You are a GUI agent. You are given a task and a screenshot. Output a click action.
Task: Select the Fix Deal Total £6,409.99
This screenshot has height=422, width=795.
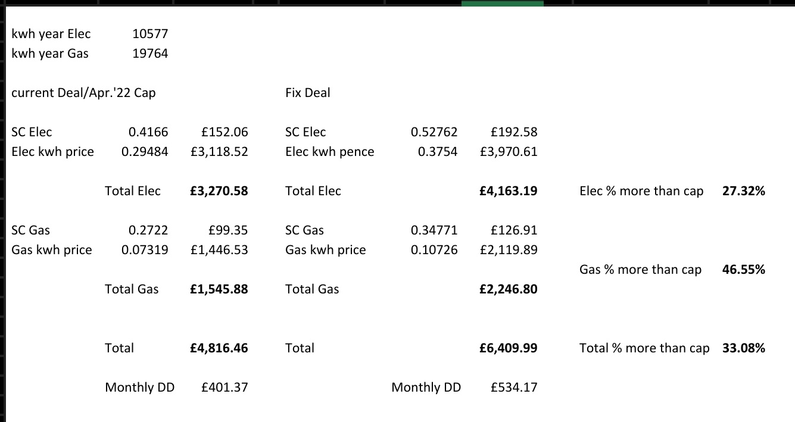tap(509, 348)
